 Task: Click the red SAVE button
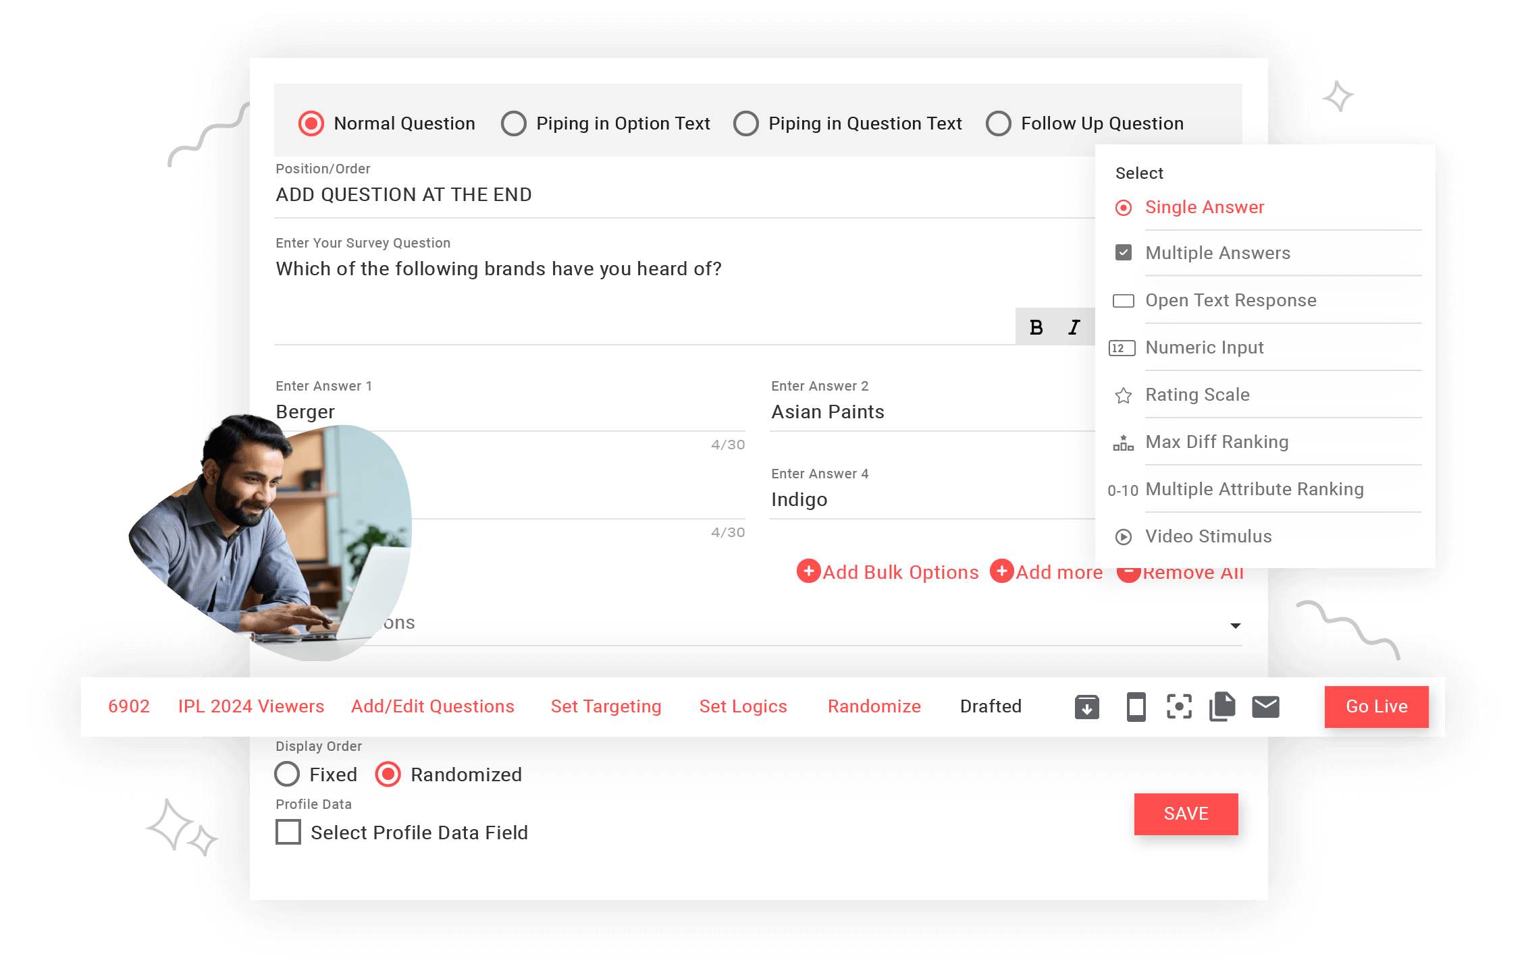point(1186,814)
